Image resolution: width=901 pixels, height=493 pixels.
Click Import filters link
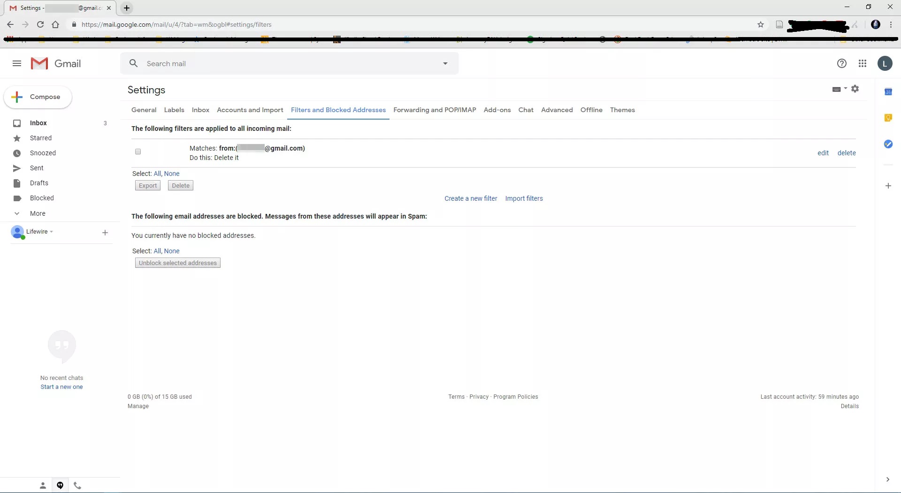click(524, 198)
